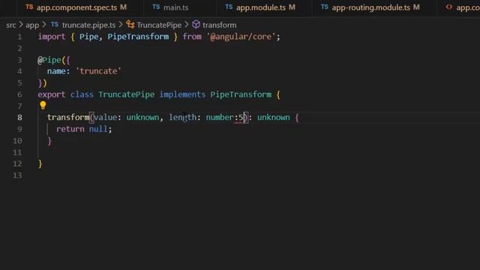Click TS file icon in breadcrumb
The image size is (480, 270).
(x=55, y=25)
